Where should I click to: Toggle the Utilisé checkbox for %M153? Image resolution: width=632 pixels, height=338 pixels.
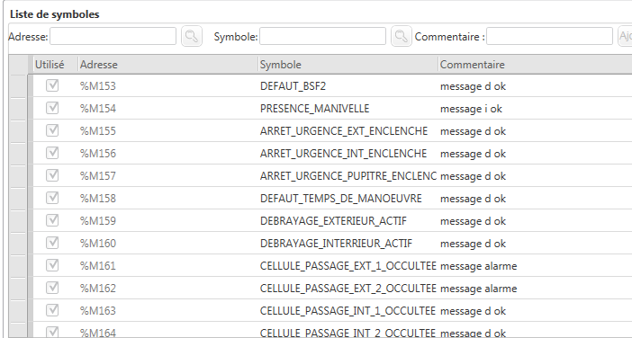coord(52,85)
